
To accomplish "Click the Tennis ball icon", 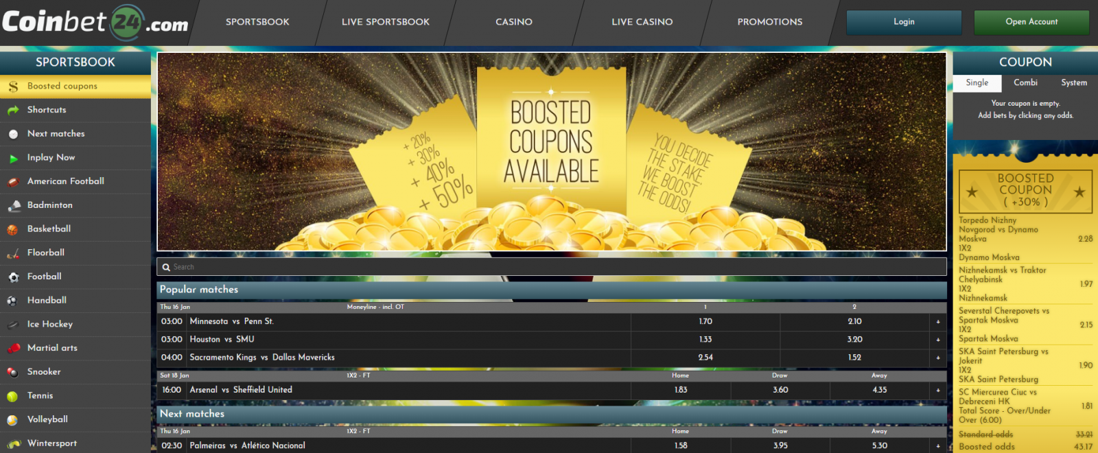I will [x=13, y=396].
